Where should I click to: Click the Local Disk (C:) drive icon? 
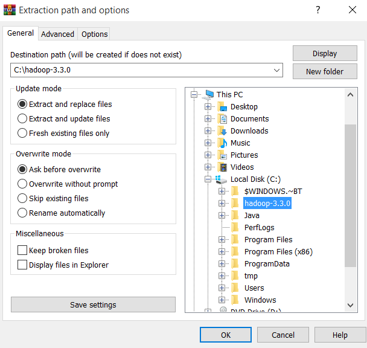tap(223, 179)
